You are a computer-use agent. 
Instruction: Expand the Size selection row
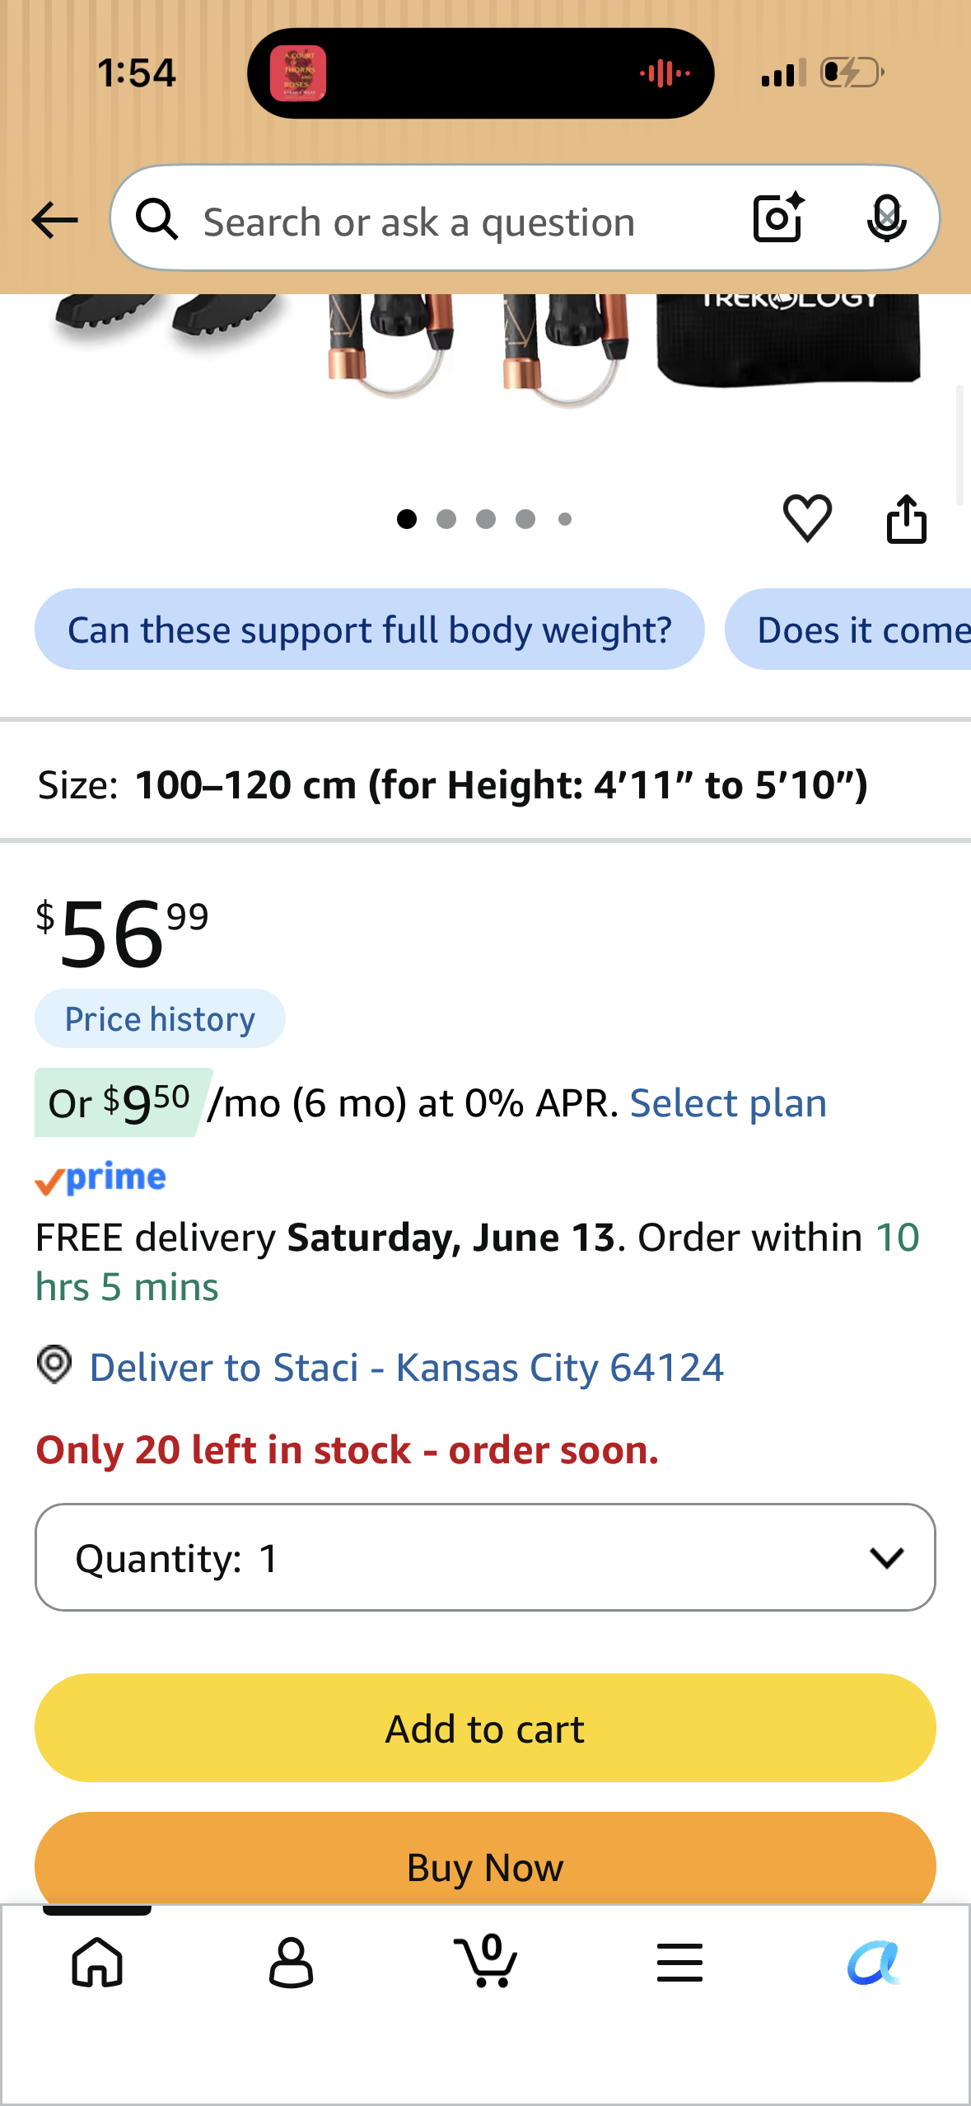[x=485, y=784]
